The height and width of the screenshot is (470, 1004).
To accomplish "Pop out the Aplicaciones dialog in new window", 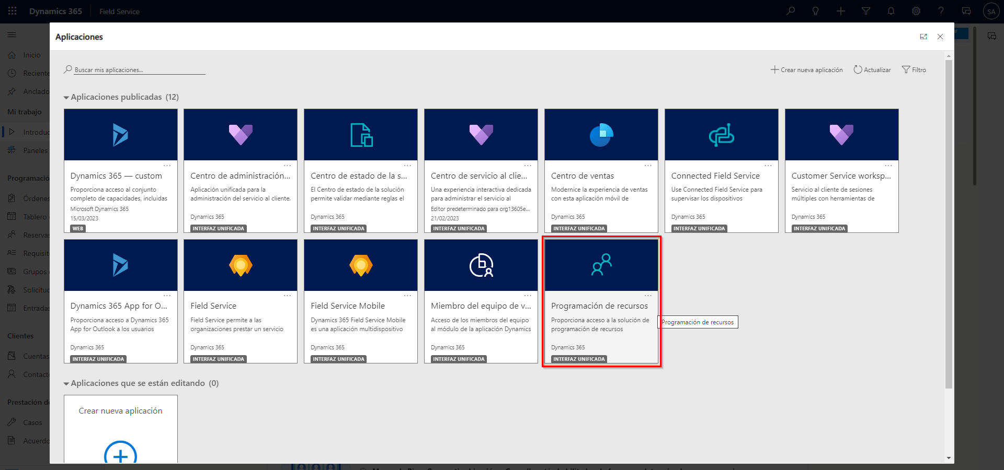I will [923, 37].
